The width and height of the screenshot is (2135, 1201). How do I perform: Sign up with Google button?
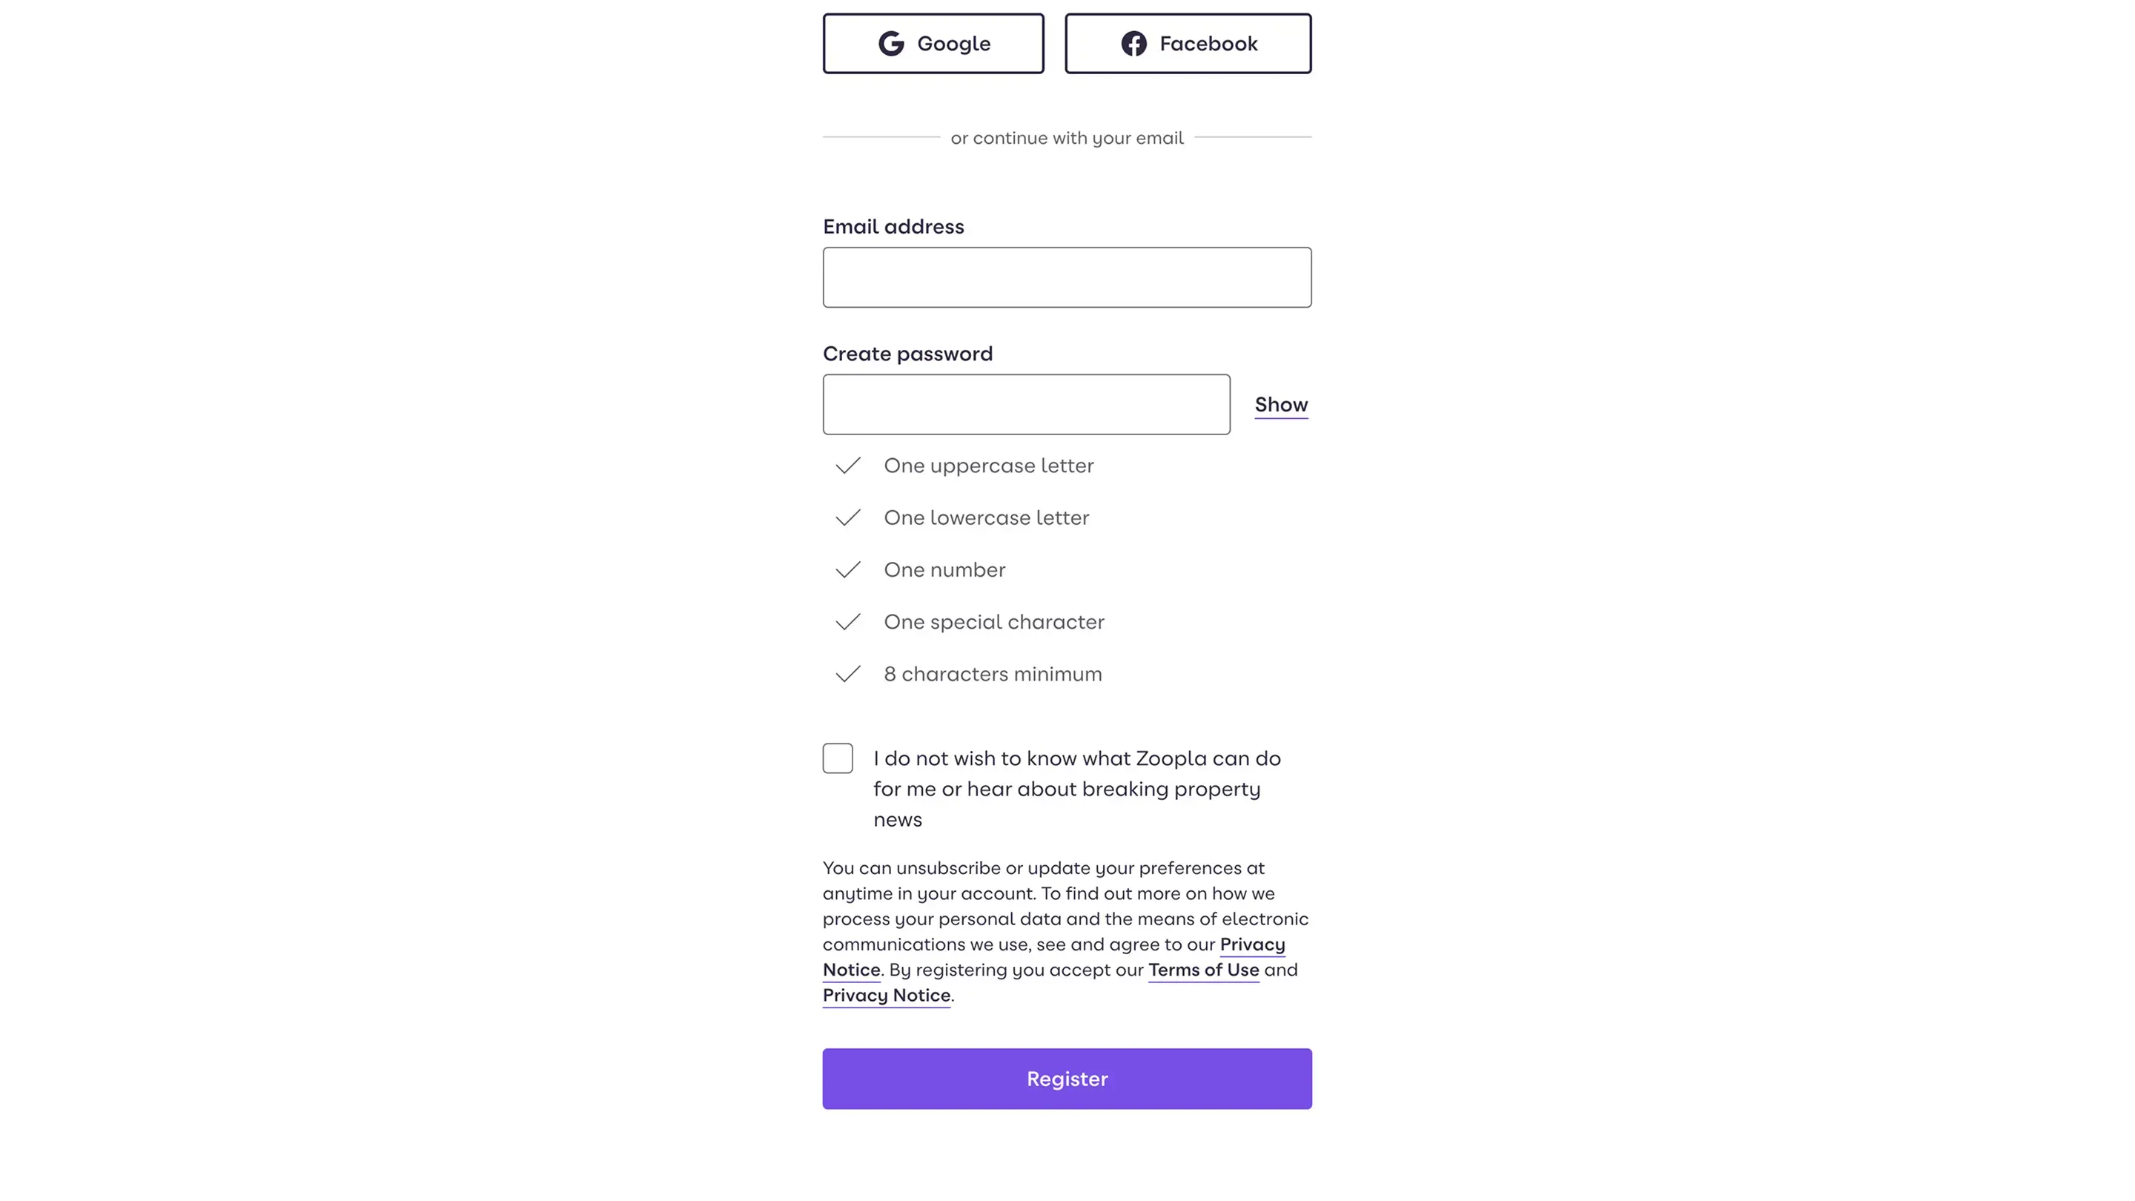(x=933, y=44)
